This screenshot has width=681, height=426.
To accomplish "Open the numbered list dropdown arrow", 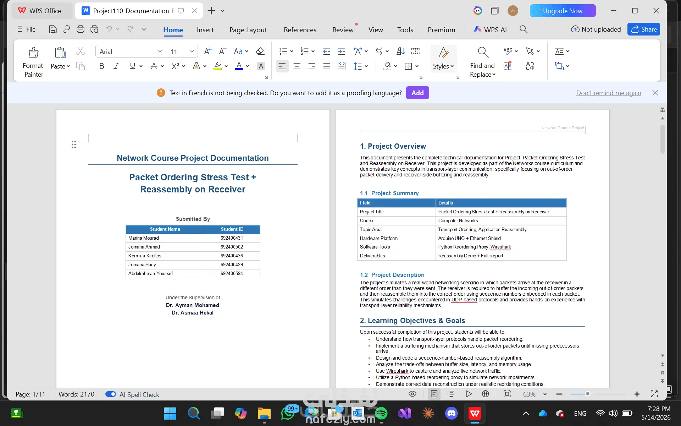I will (313, 51).
